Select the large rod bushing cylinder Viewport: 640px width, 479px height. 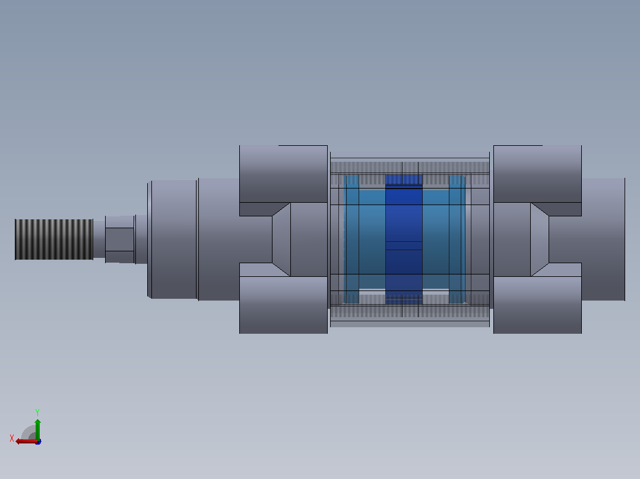174,239
